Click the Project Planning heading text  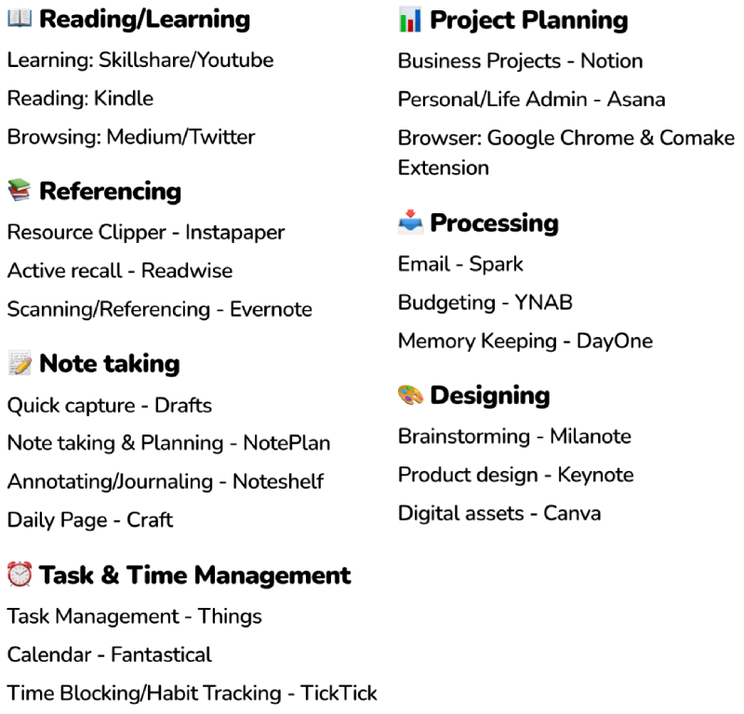click(528, 20)
